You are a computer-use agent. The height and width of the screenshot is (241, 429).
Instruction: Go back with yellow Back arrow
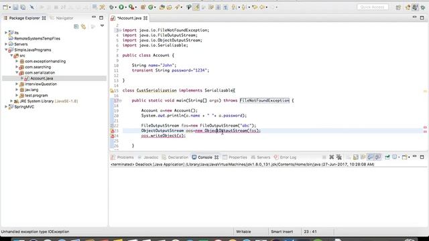click(262, 7)
